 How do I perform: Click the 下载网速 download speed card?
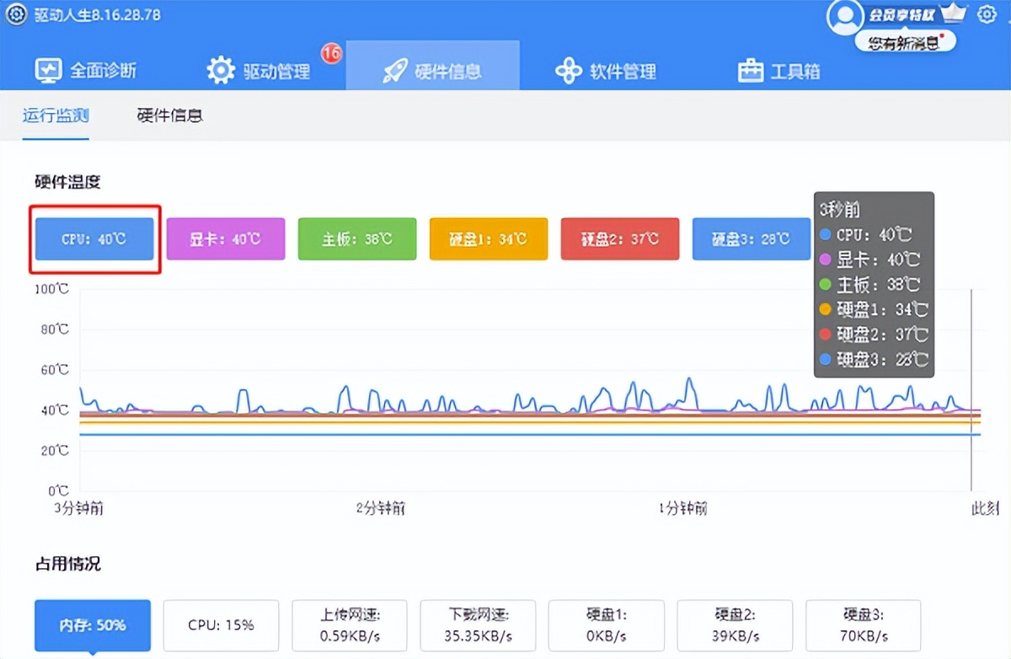[x=478, y=625]
